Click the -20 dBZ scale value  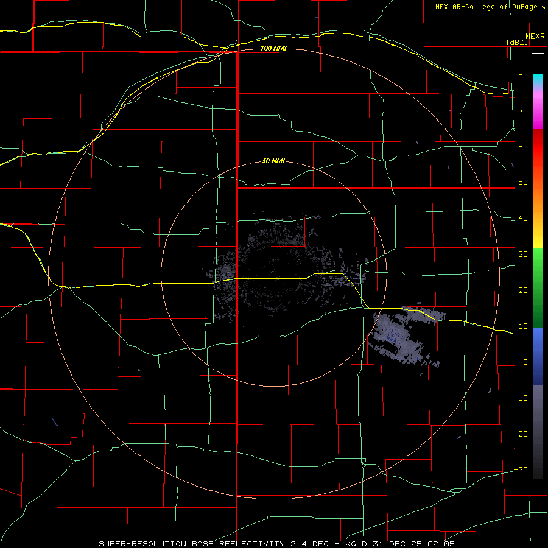click(521, 434)
